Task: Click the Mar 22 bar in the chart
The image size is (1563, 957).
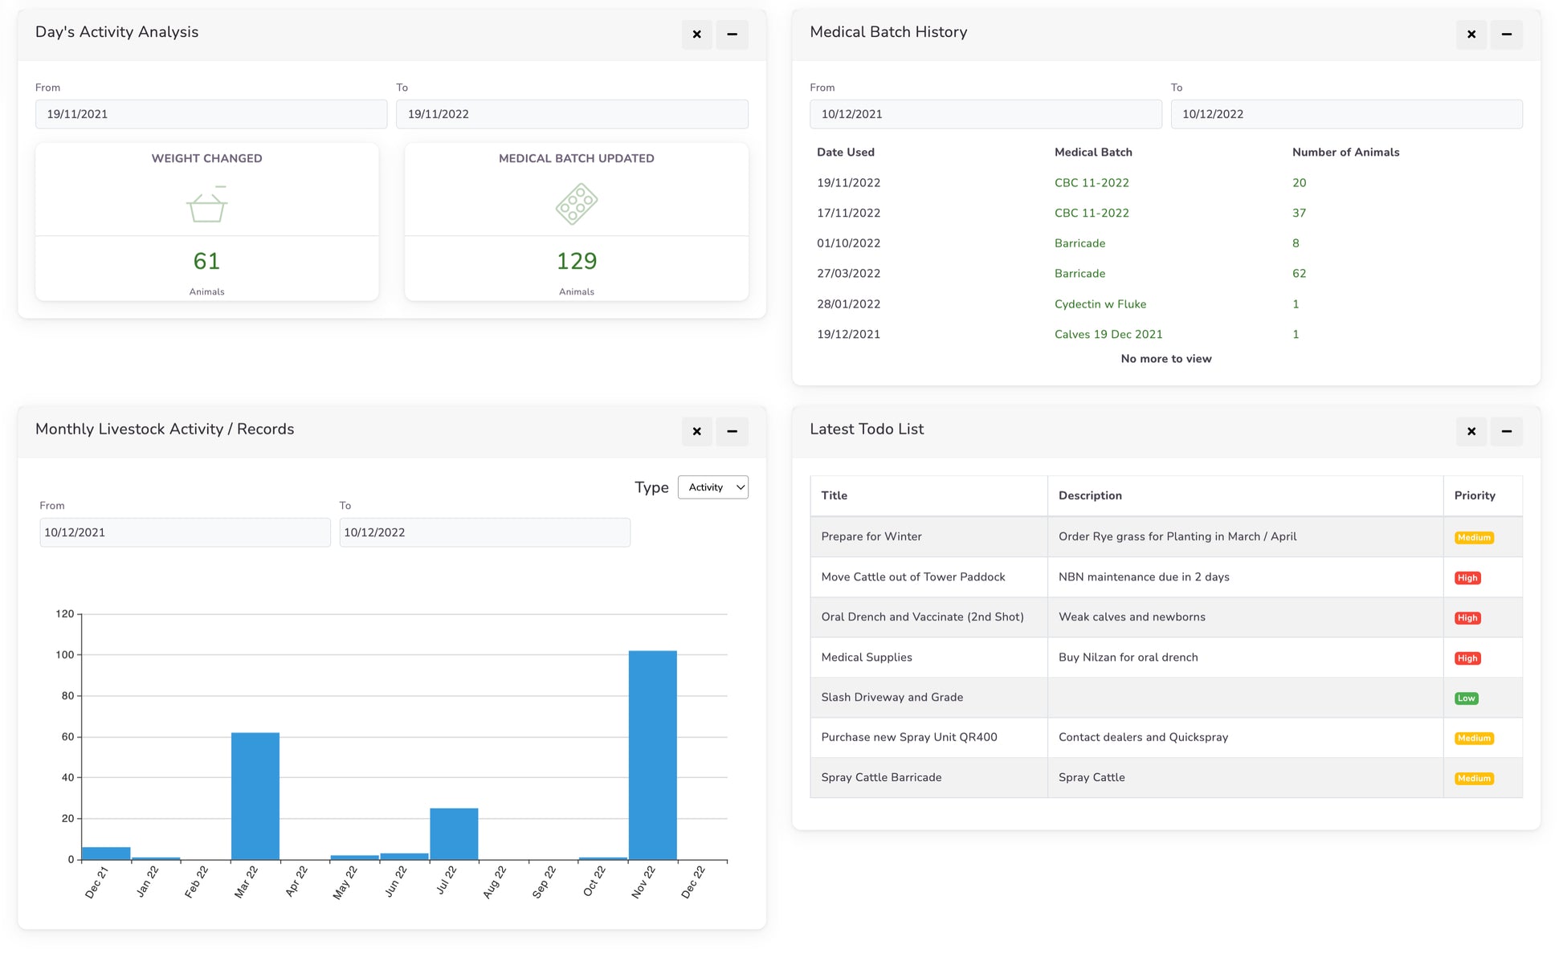Action: coord(255,795)
